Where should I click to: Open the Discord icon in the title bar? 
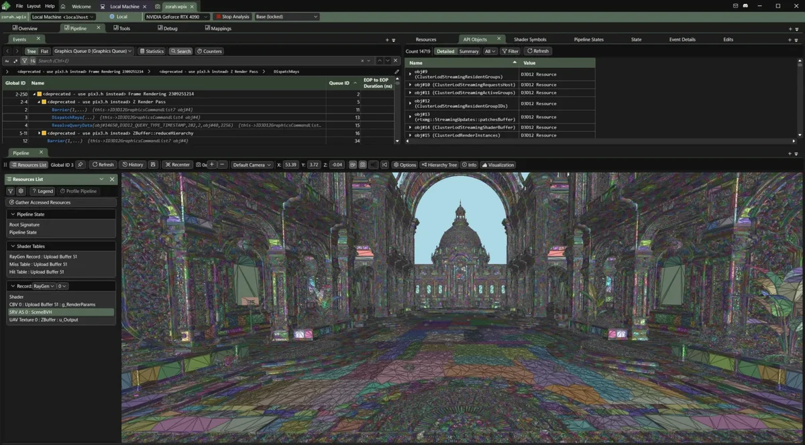click(x=745, y=6)
